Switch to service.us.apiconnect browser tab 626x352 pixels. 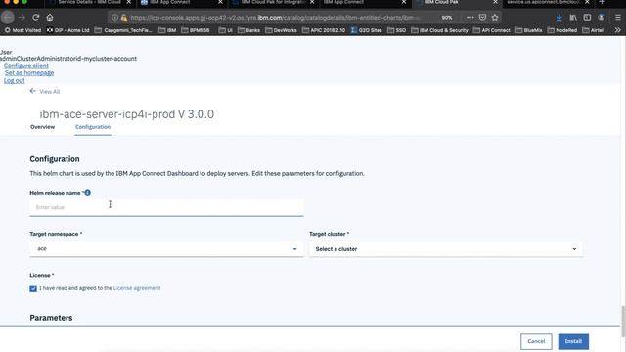(547, 2)
